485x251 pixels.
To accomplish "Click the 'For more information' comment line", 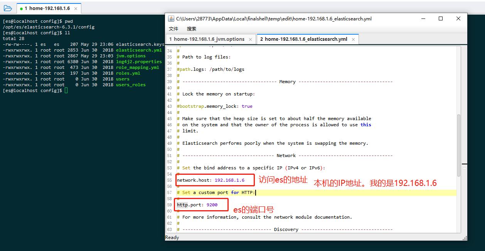I will (264, 217).
